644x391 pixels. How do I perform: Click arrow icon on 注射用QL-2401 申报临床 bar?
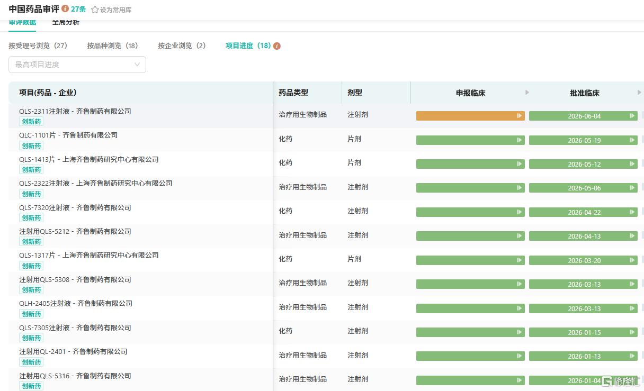520,356
